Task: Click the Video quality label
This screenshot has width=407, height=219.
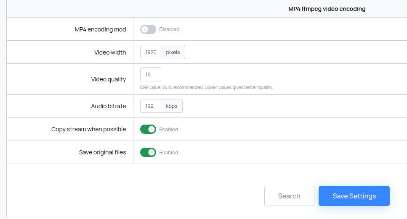Action: (x=109, y=79)
